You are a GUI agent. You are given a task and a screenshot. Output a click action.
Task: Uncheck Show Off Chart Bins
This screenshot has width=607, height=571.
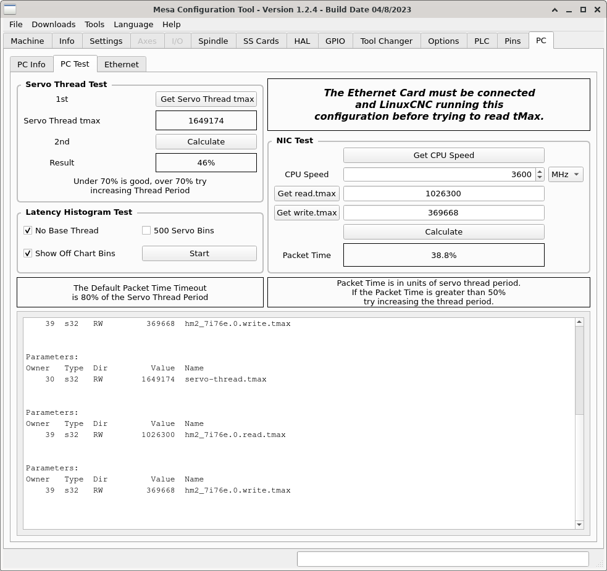[x=28, y=253]
